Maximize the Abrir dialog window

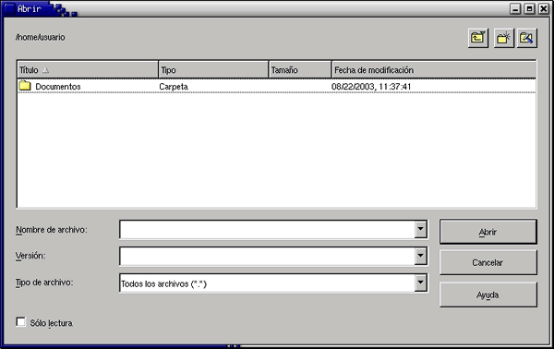(x=529, y=9)
